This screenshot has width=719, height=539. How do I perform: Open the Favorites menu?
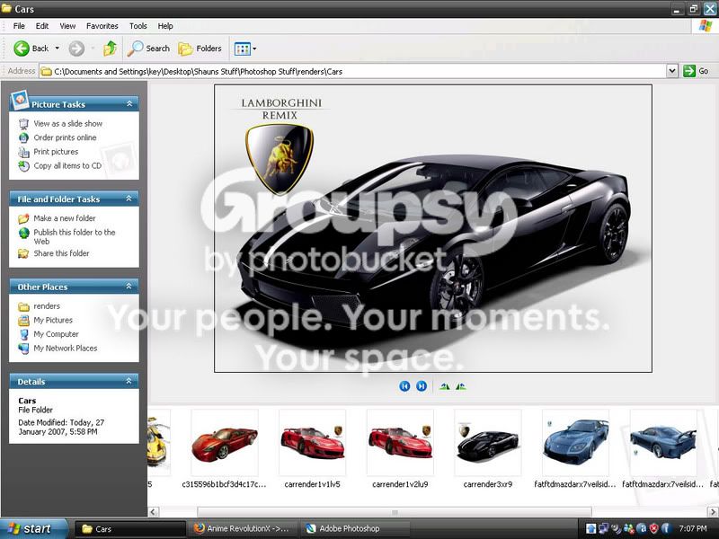click(102, 26)
